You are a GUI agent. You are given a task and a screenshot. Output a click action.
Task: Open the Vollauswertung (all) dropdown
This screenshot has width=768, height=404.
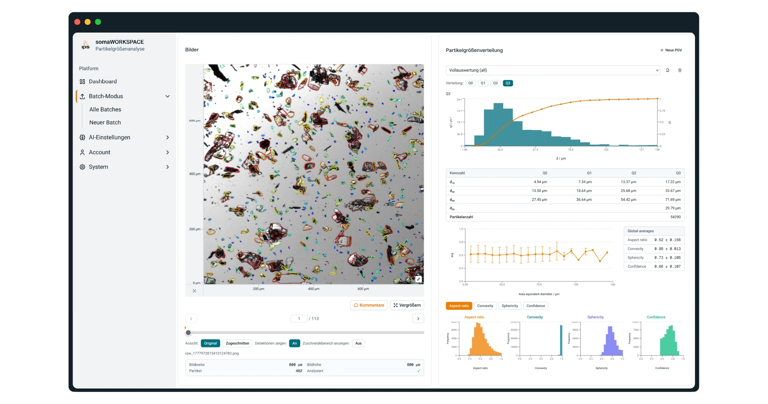(553, 70)
